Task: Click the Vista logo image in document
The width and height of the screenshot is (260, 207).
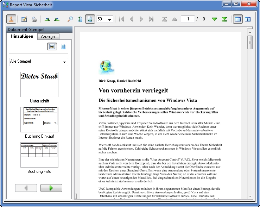Action: tap(107, 67)
